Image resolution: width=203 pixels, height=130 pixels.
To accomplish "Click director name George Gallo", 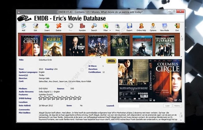I will [44, 78].
